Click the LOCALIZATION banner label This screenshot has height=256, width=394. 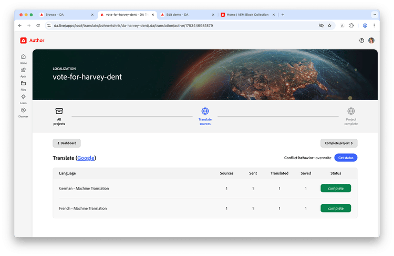tap(64, 69)
